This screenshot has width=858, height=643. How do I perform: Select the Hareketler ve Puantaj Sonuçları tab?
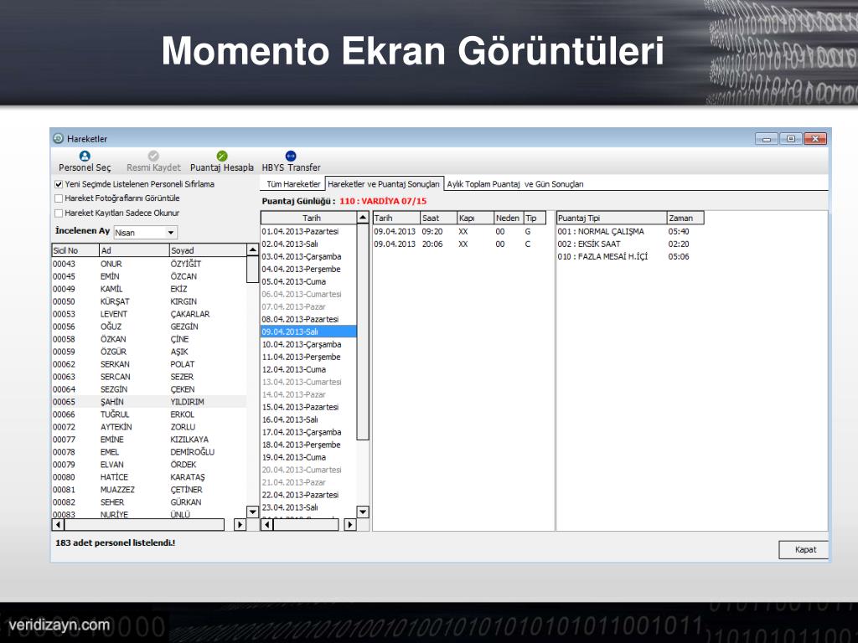(x=384, y=184)
